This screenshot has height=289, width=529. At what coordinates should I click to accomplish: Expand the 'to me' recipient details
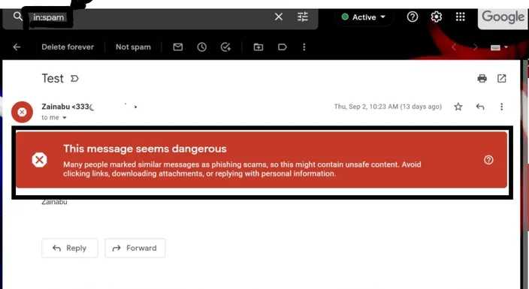tap(64, 118)
